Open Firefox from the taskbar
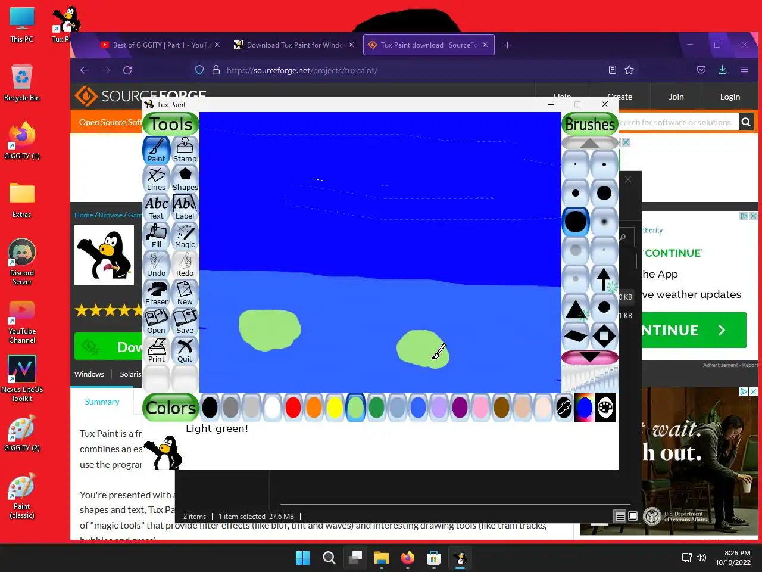762x572 pixels. [x=407, y=558]
